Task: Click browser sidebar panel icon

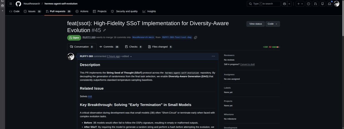Action: (2, 1)
